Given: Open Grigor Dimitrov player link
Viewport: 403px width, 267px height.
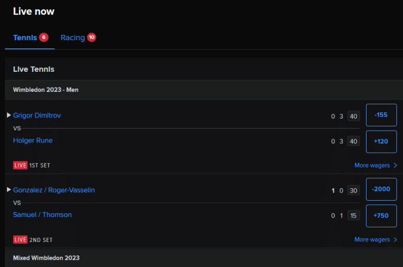Looking at the screenshot, I should [x=37, y=115].
